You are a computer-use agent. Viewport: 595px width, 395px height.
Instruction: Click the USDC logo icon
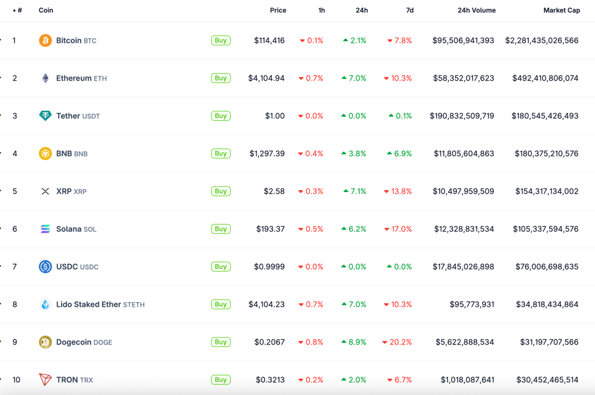tap(45, 267)
